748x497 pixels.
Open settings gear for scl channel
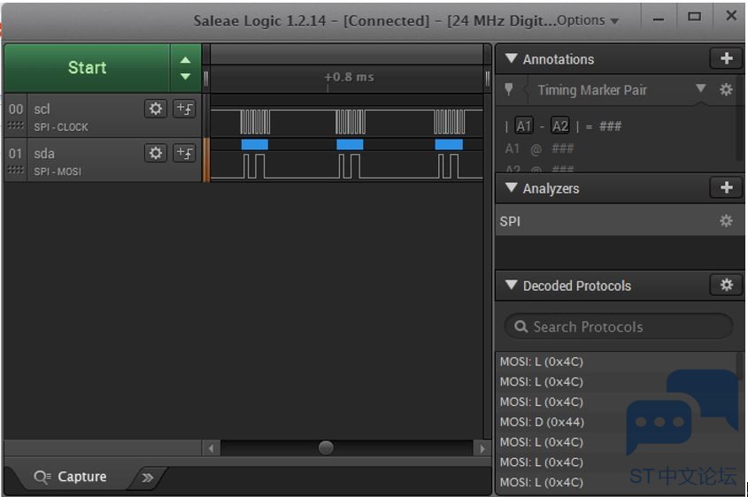point(156,109)
